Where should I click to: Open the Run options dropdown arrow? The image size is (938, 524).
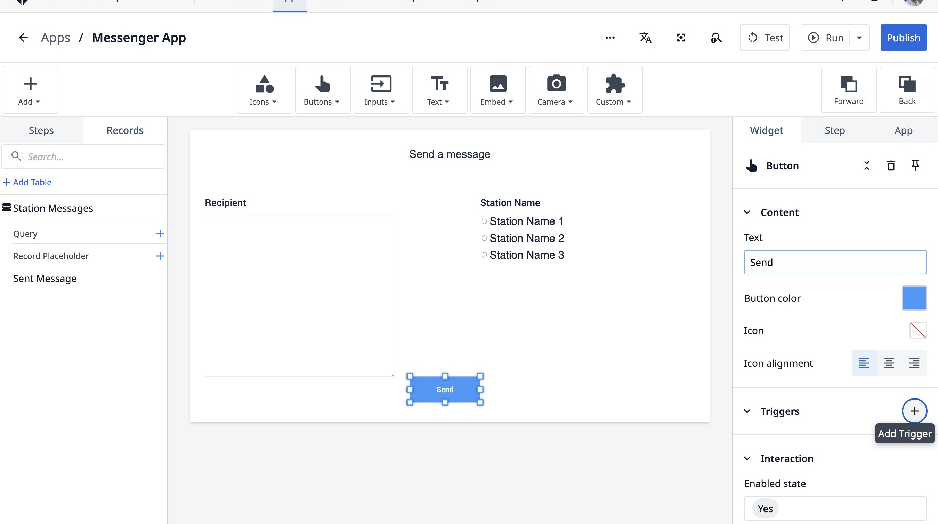(859, 38)
